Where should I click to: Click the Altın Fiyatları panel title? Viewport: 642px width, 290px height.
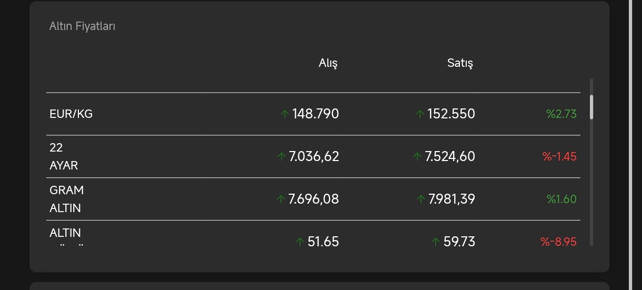point(82,26)
